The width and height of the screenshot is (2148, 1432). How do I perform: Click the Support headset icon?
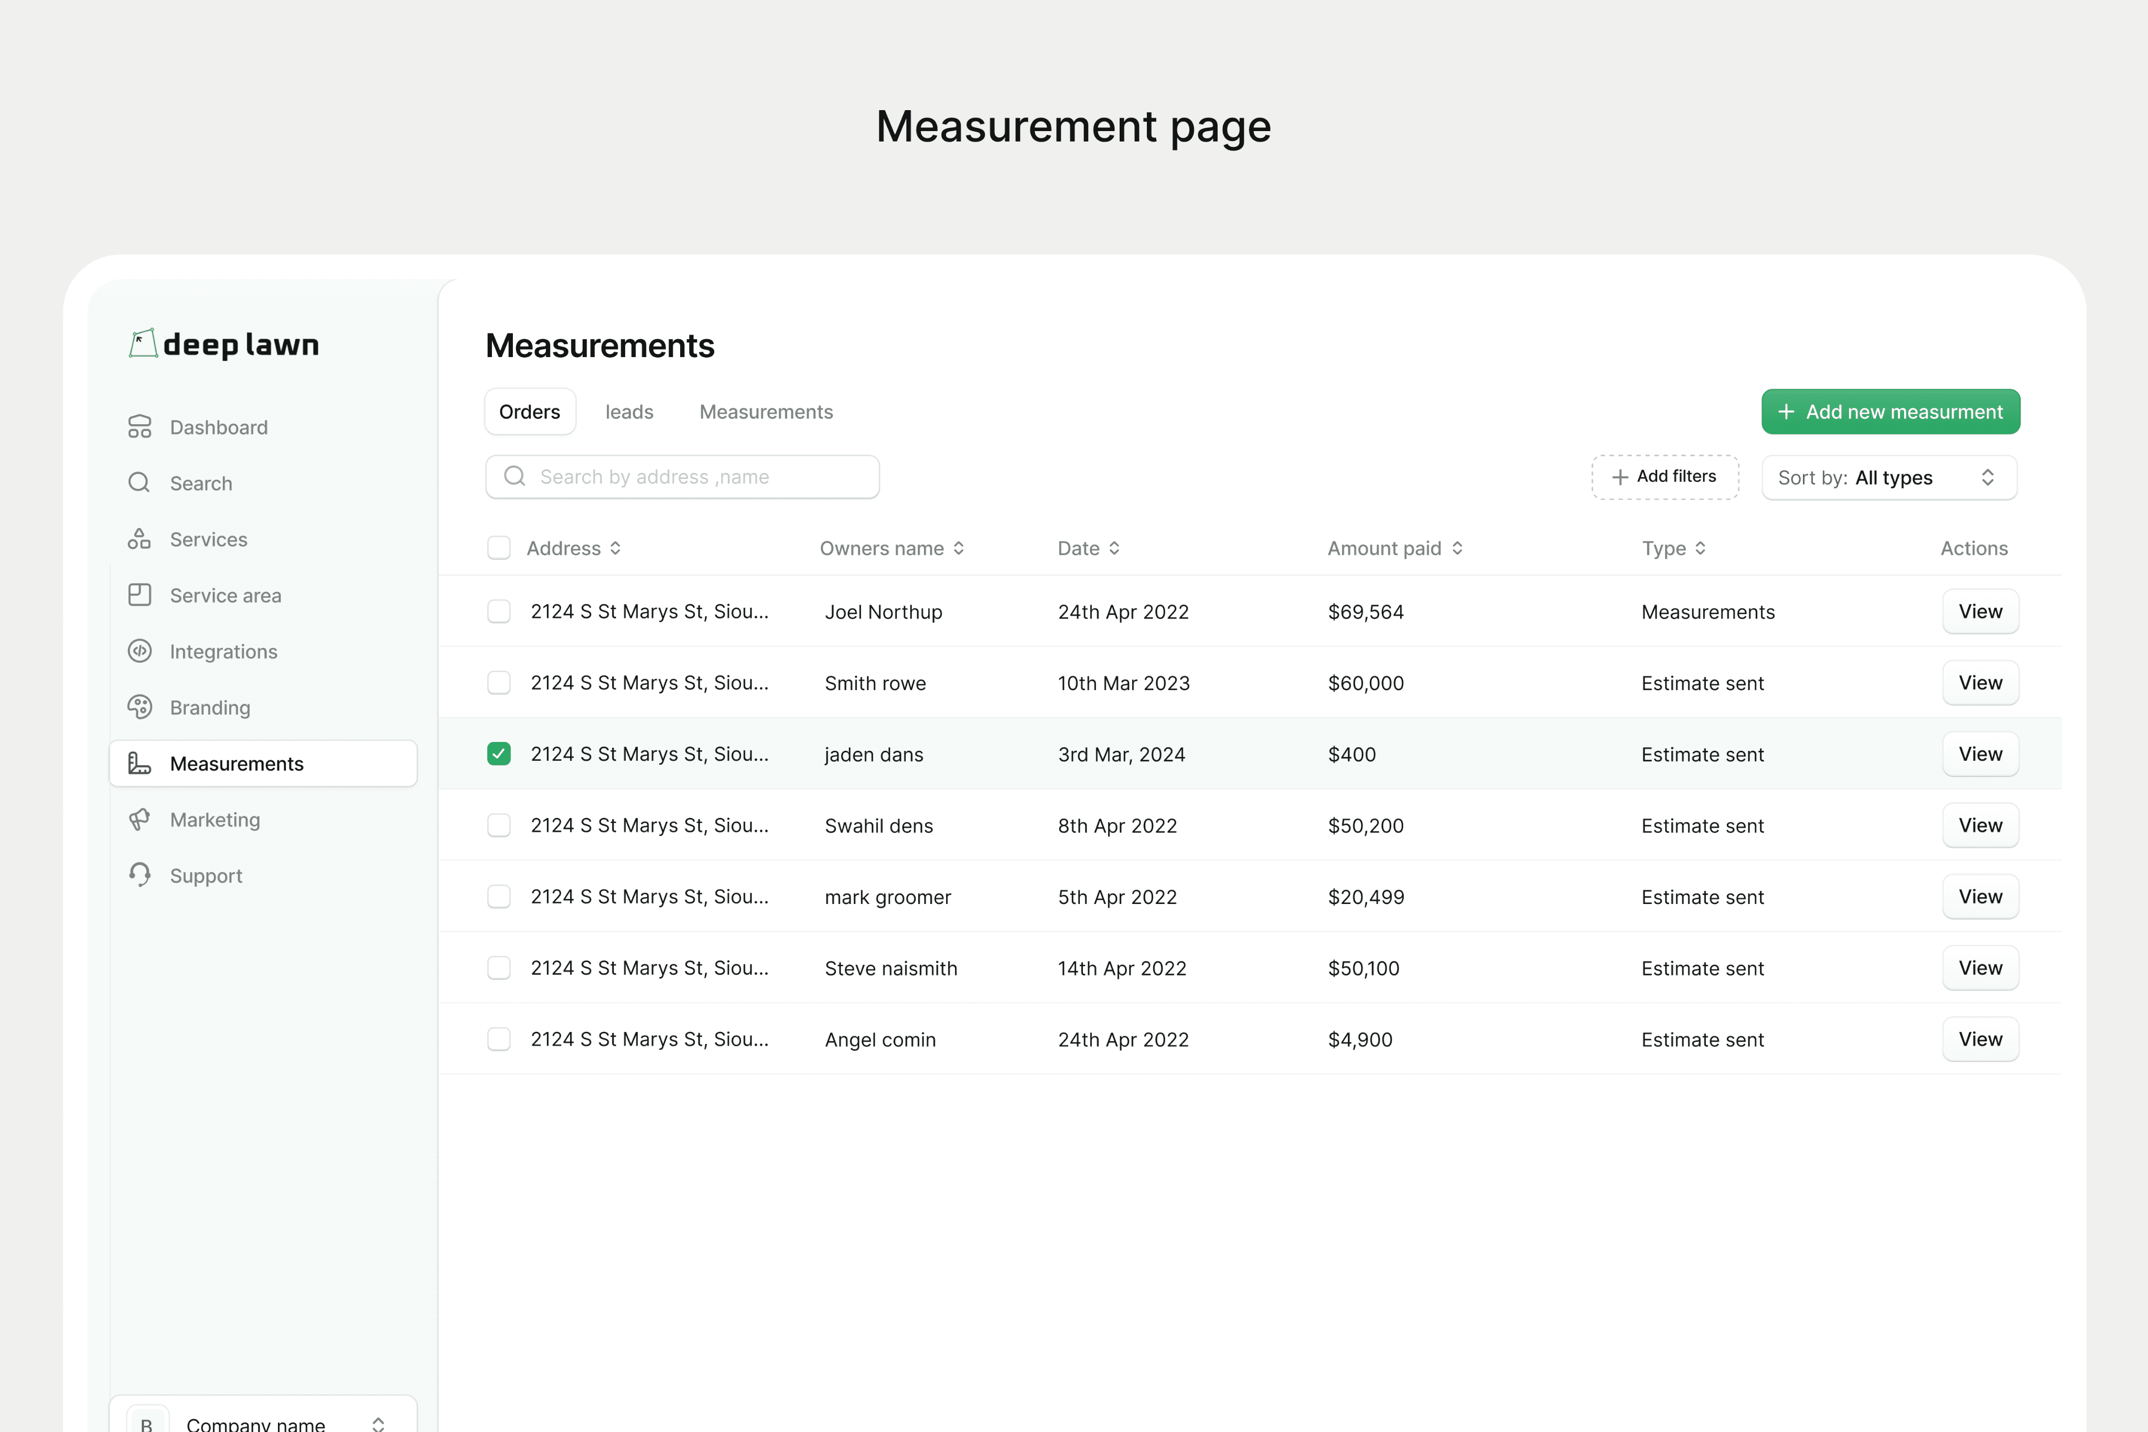139,875
